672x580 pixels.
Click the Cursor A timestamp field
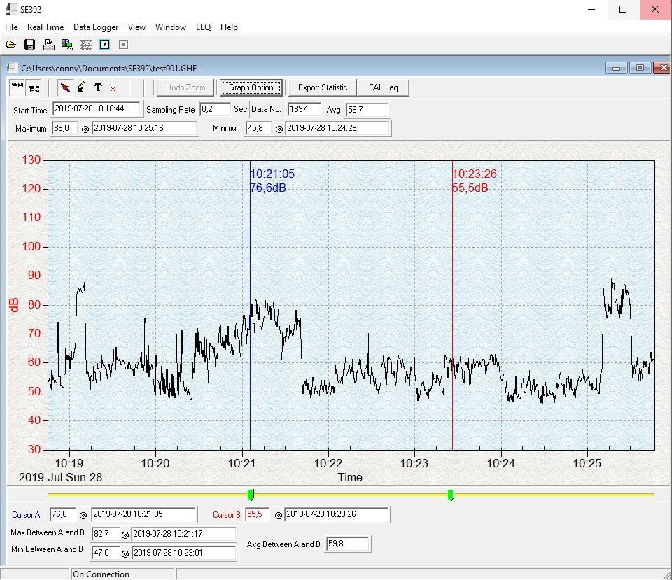click(143, 514)
